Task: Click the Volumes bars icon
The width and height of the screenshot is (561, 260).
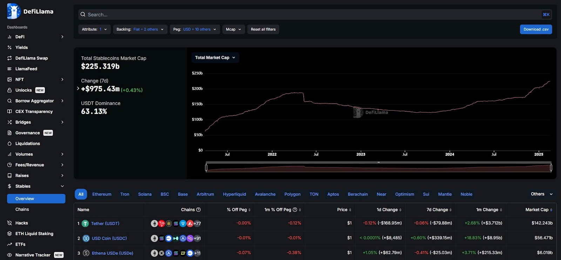Action: tap(9, 154)
